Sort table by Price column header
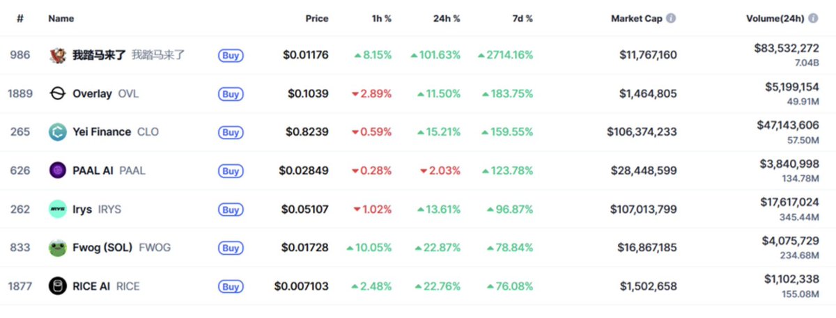 317,19
